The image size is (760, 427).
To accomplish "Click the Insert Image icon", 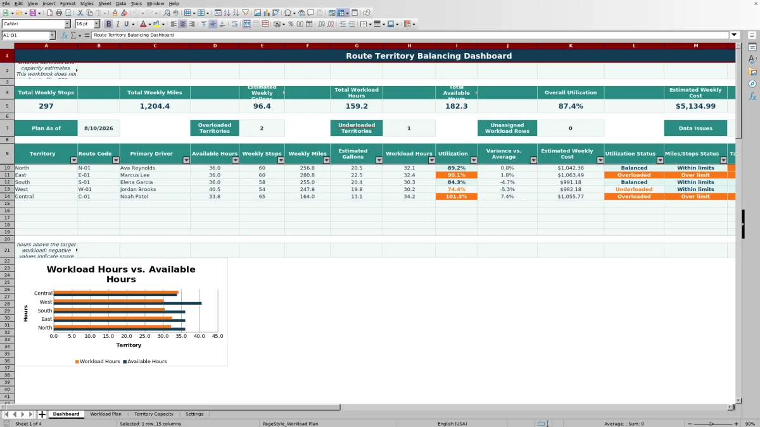I will 257,13.
